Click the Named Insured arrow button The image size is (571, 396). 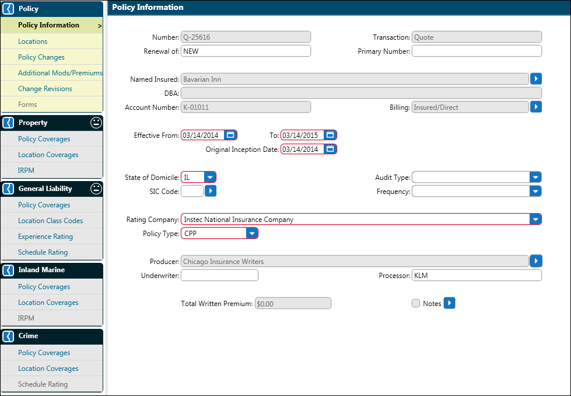pos(535,79)
